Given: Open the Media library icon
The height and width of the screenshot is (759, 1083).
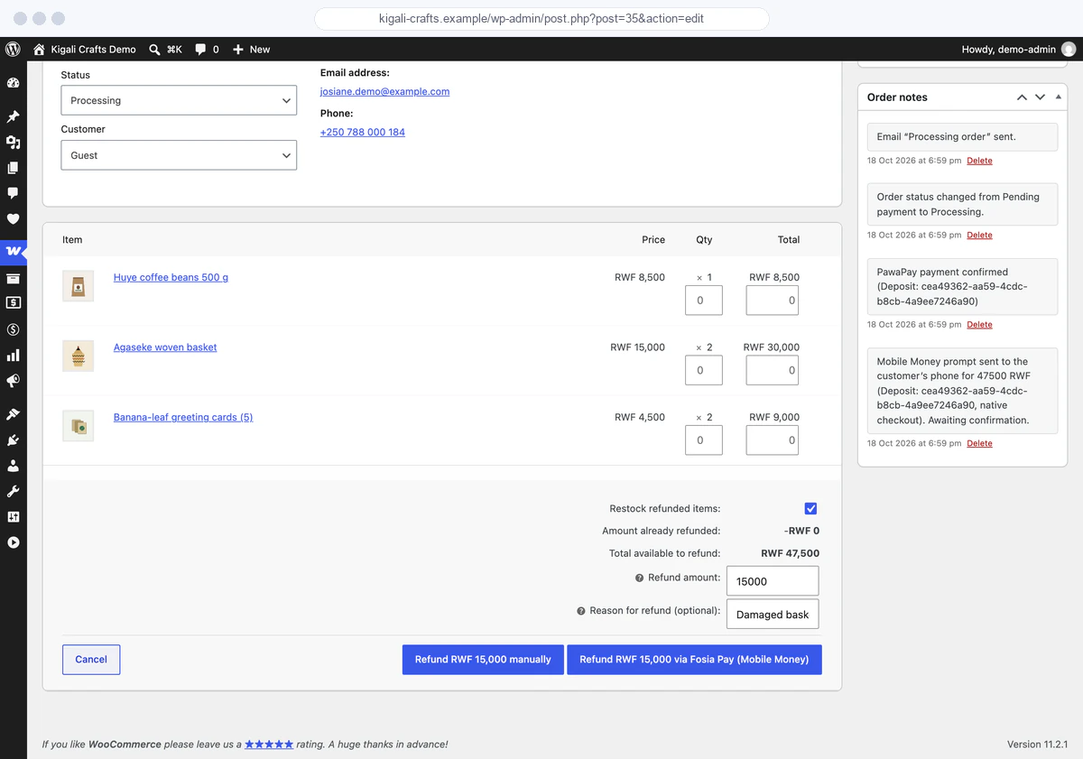Looking at the screenshot, I should pyautogui.click(x=13, y=143).
